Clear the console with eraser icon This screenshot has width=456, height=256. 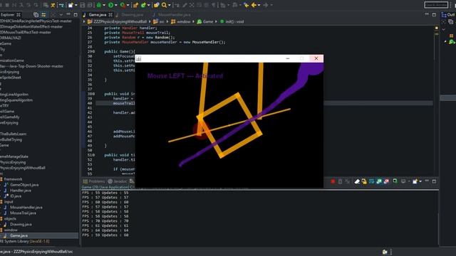[x=358, y=181]
